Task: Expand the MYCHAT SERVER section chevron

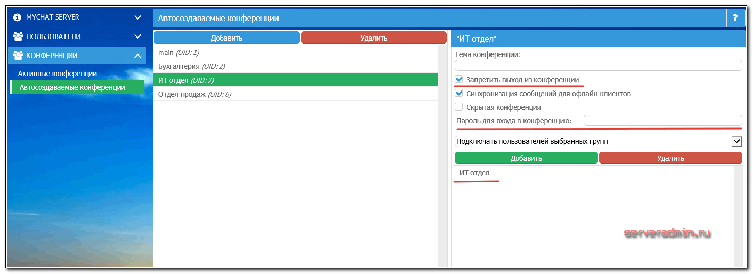Action: click(137, 17)
